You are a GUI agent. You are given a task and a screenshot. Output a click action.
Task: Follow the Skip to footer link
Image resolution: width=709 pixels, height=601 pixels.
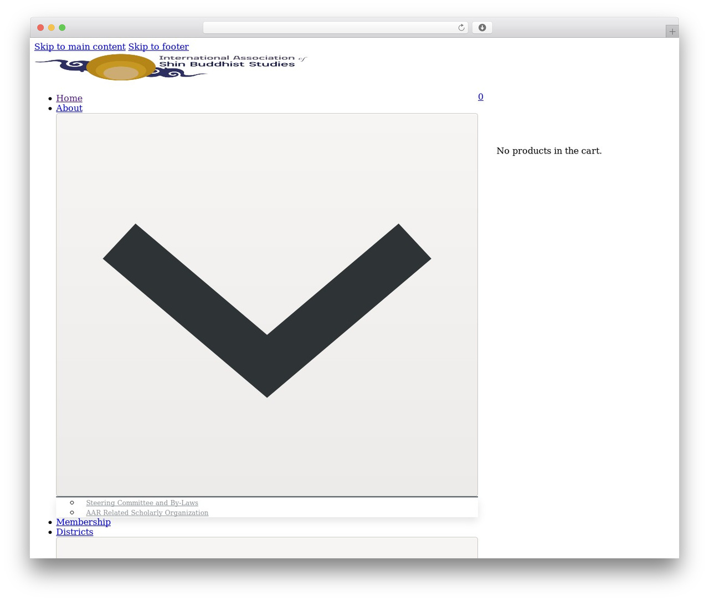(x=158, y=47)
